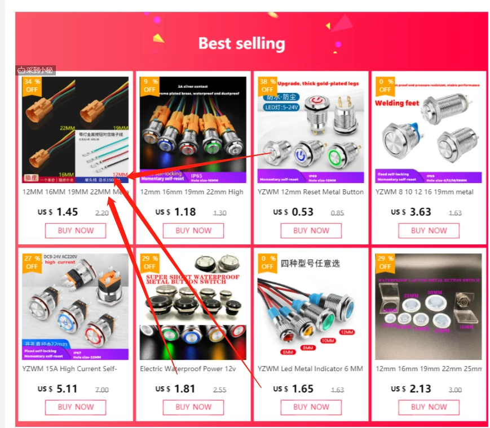This screenshot has width=490, height=428.
Task: Click BUY NOW under the US $1.65 product
Action: [x=311, y=407]
